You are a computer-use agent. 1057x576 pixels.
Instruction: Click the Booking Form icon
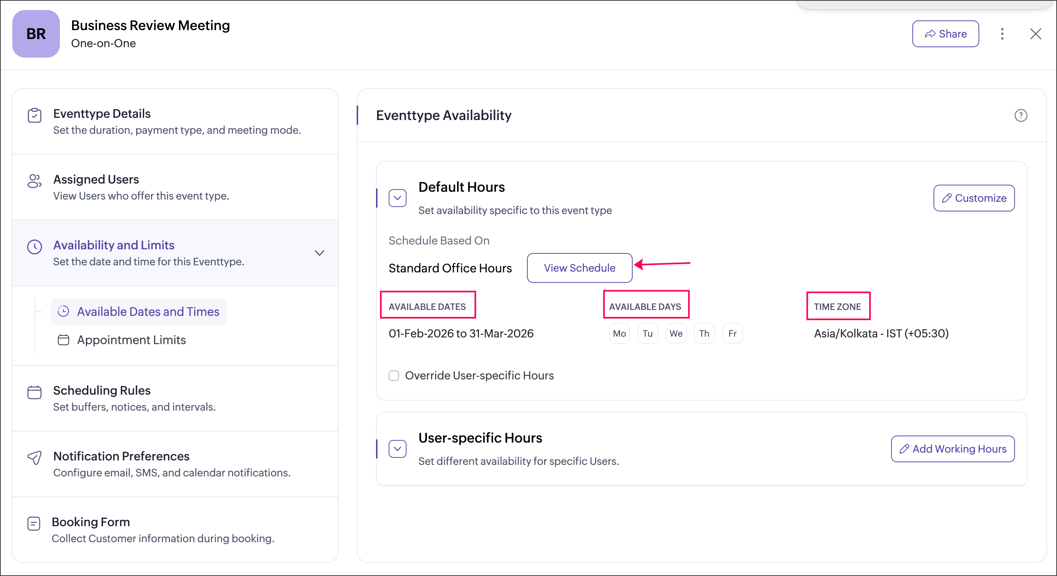coord(33,524)
